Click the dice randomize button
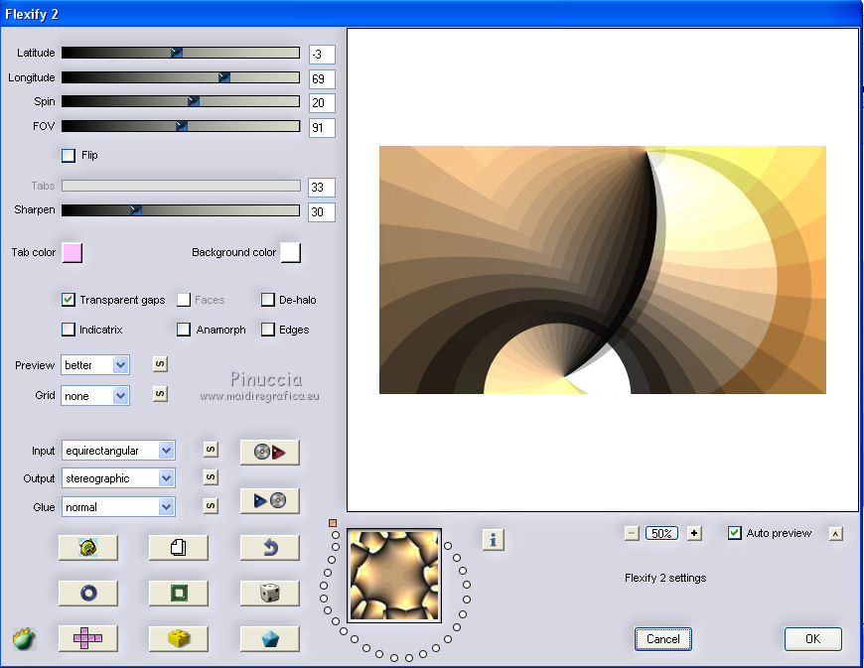 [x=269, y=593]
